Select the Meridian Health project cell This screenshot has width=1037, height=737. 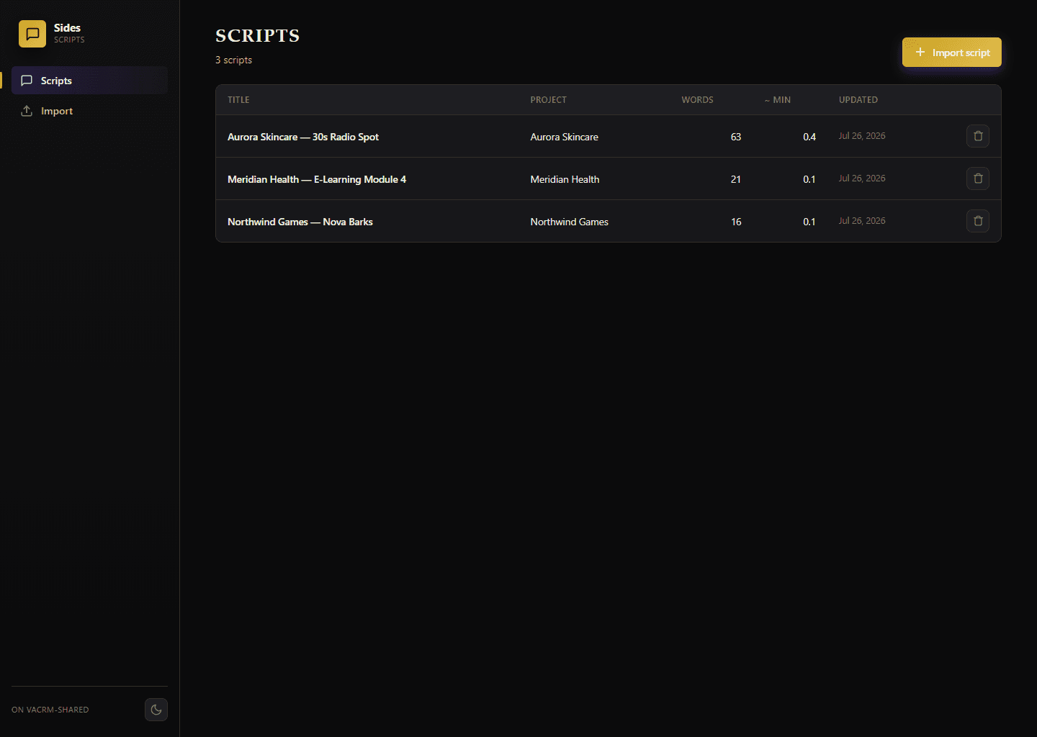(x=565, y=179)
